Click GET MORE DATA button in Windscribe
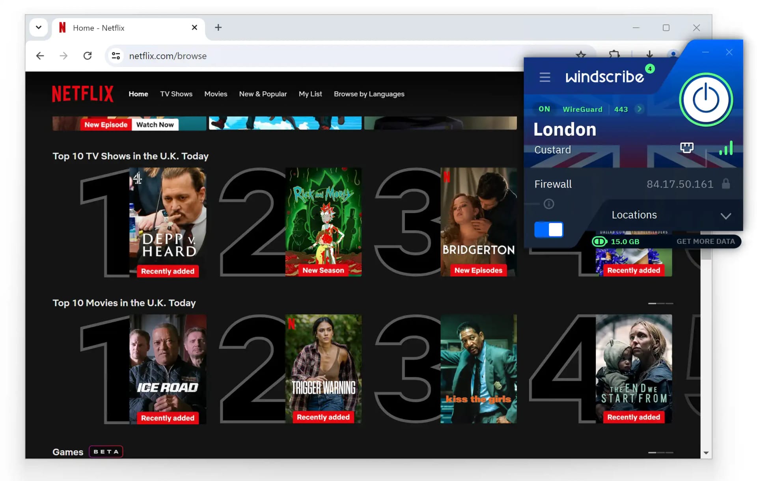The width and height of the screenshot is (757, 481). (705, 241)
